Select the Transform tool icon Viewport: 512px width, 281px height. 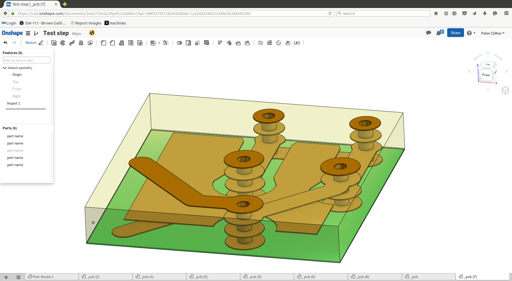[198, 43]
